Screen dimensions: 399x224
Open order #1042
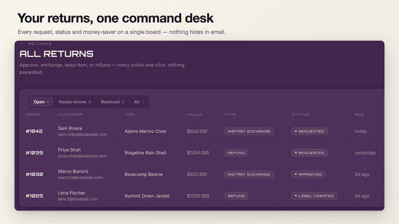[34, 131]
